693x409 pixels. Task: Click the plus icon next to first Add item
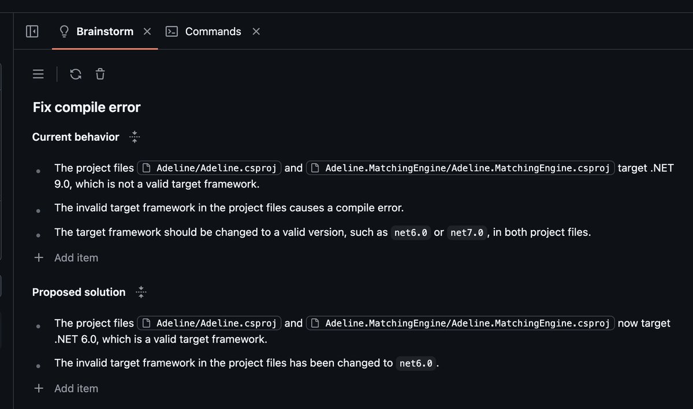pyautogui.click(x=39, y=258)
